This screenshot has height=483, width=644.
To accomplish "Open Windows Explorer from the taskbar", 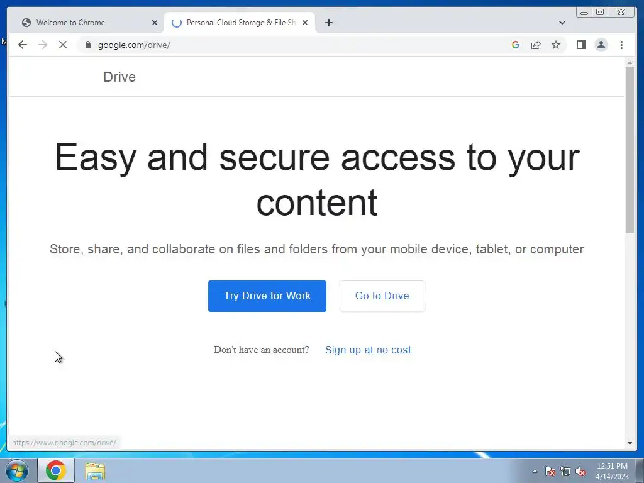I will (x=95, y=470).
